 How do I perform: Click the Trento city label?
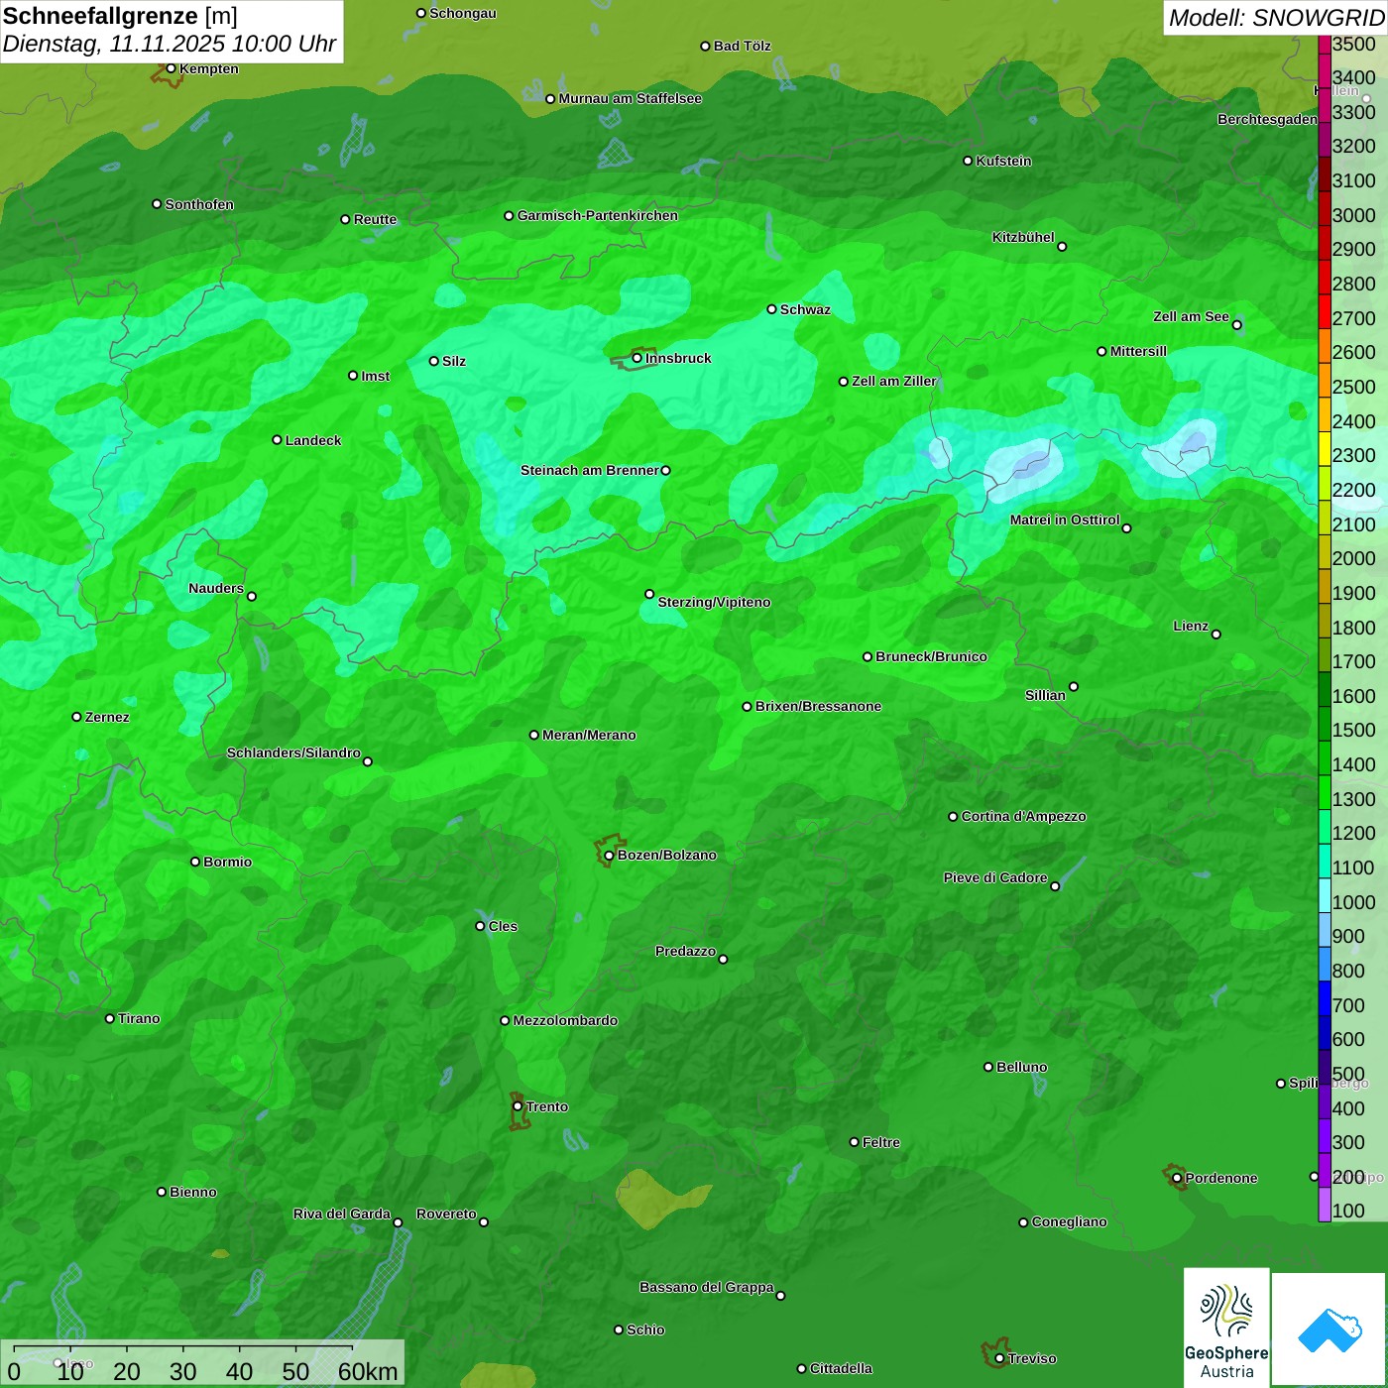[546, 1106]
